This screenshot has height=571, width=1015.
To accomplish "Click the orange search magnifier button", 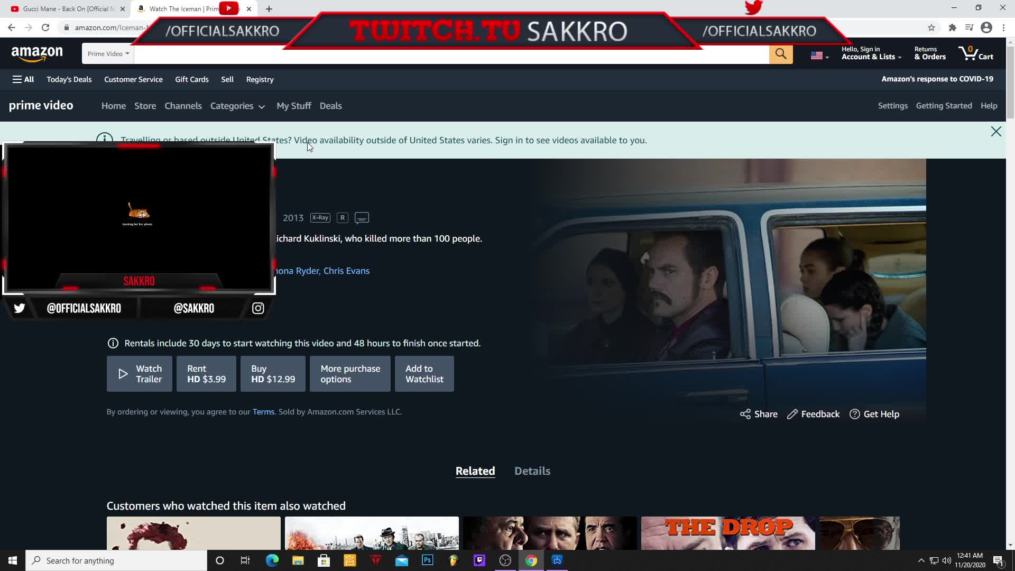I will pos(781,53).
